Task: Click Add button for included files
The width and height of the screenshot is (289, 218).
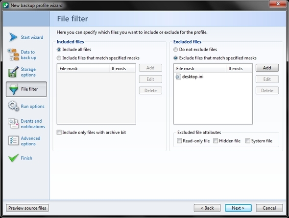Action: (150, 68)
